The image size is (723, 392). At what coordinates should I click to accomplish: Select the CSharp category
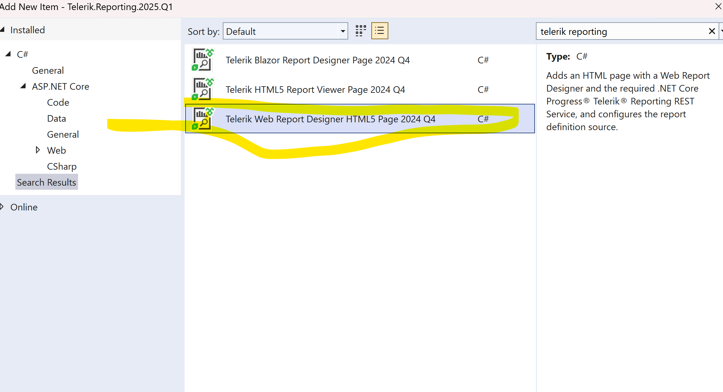coord(62,166)
